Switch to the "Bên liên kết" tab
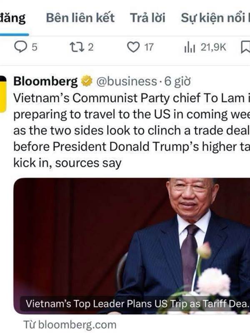Viewport: 250px width, 333px height. point(80,18)
